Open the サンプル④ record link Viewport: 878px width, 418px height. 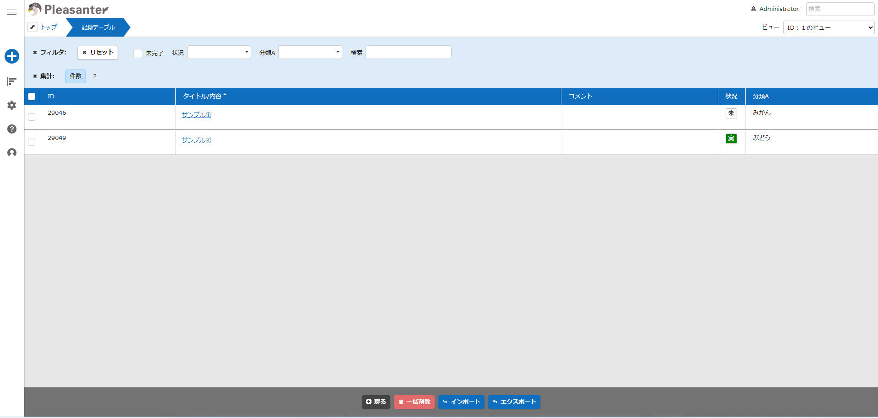(x=196, y=140)
